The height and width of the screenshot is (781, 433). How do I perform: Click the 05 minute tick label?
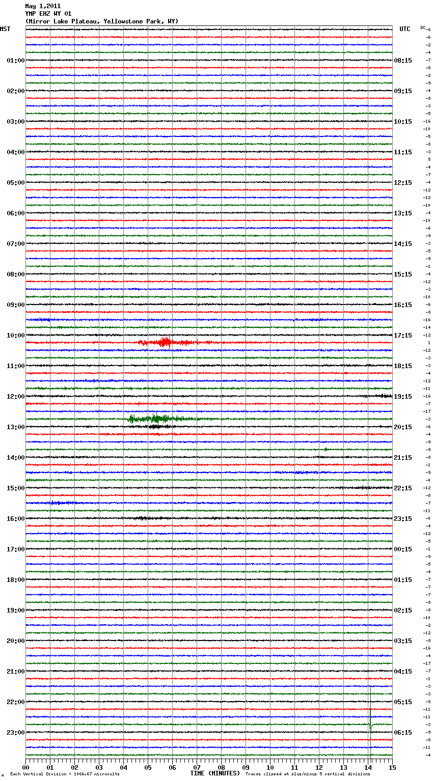coord(148,767)
